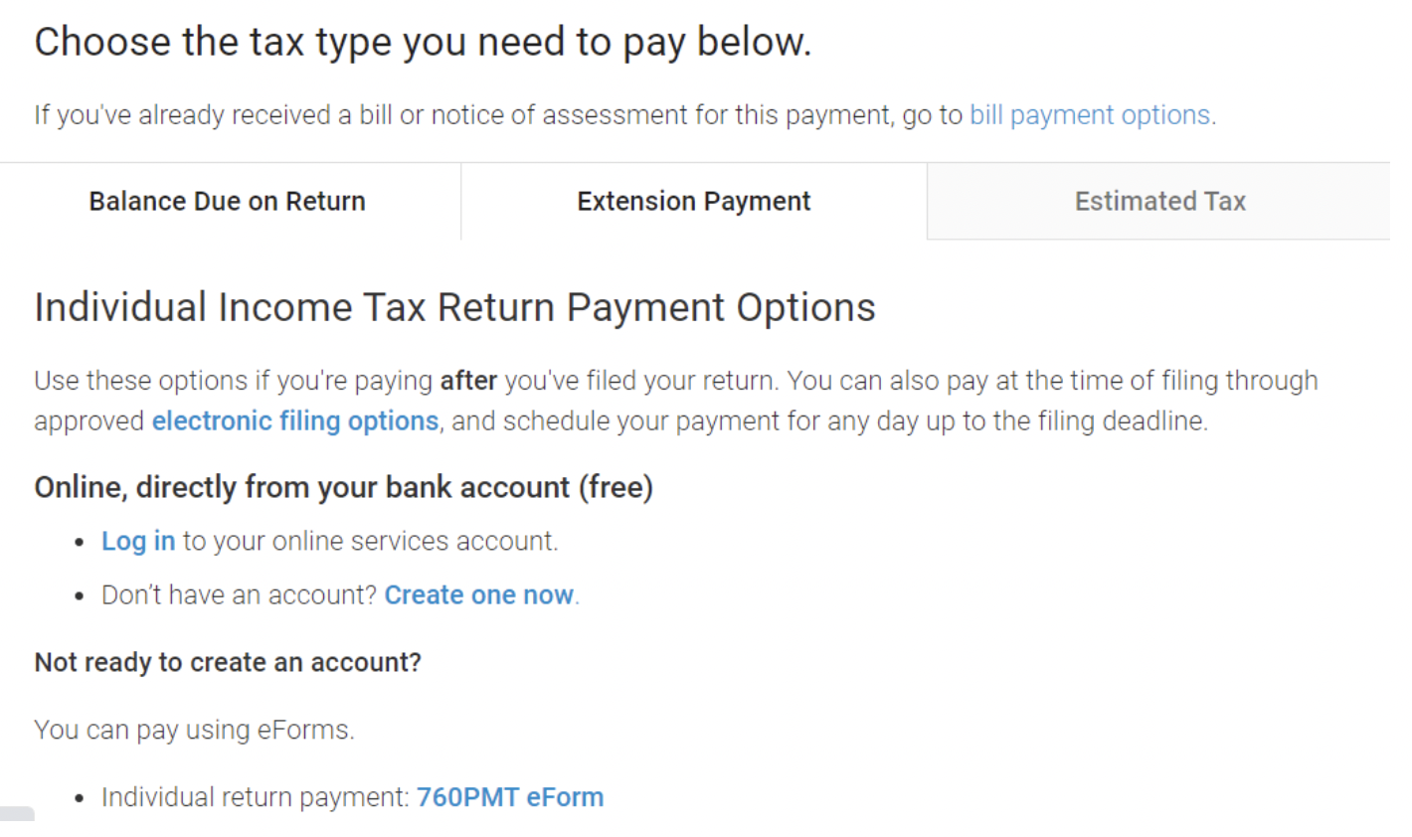Click the Log in link
This screenshot has width=1412, height=837.
pyautogui.click(x=138, y=541)
